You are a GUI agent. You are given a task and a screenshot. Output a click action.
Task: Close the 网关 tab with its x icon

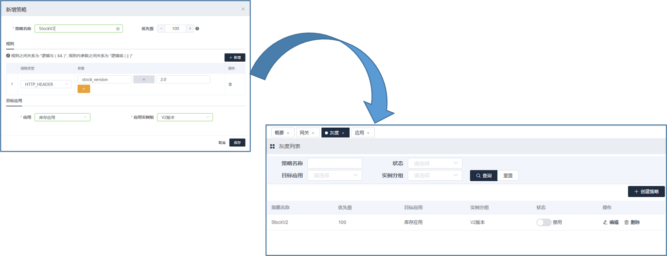coord(313,133)
